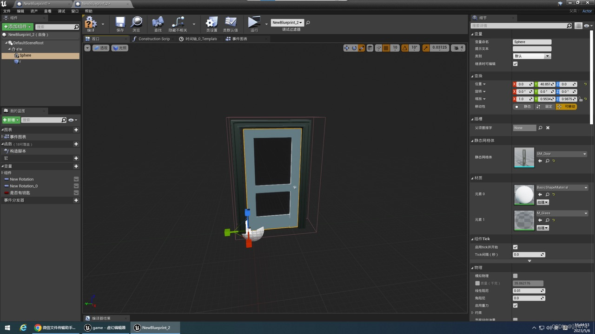Toggle grid snapping icon in viewport

point(386,48)
